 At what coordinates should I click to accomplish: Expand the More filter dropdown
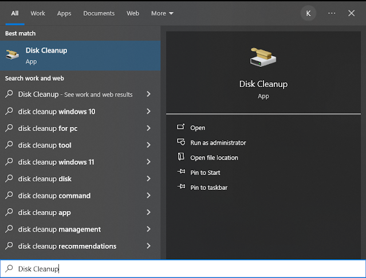click(x=162, y=13)
